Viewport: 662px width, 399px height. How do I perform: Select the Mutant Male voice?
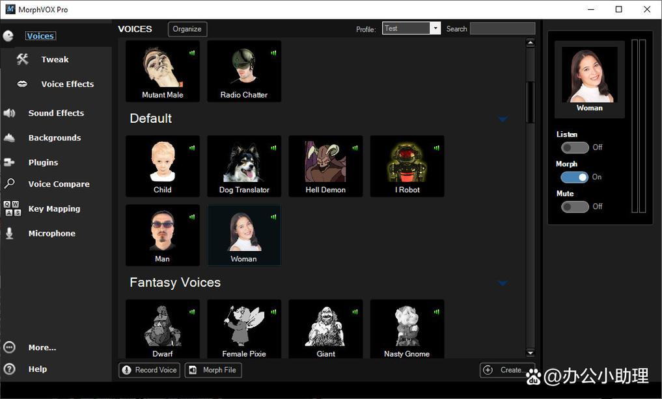point(163,71)
